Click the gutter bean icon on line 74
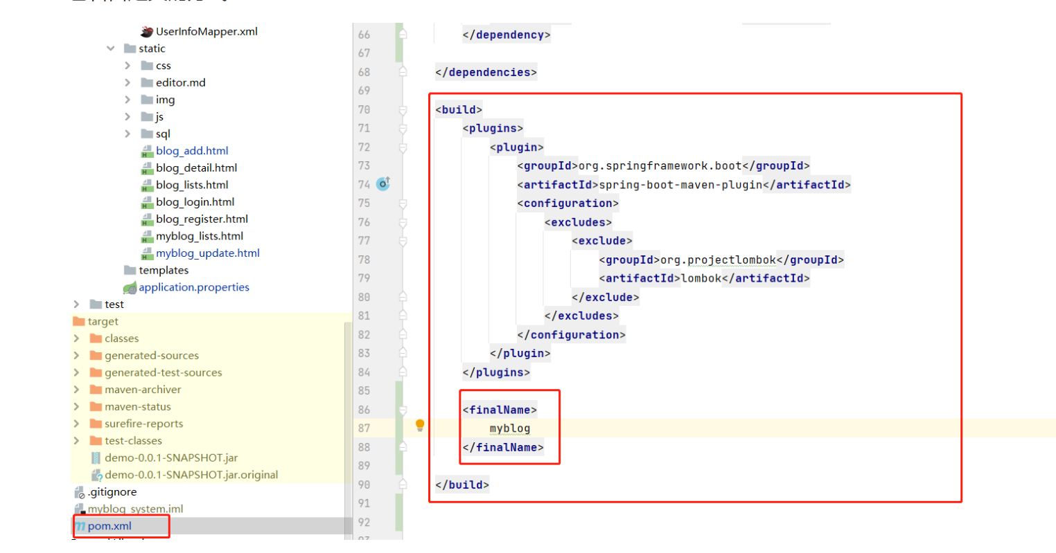The image size is (1056, 553). (x=383, y=183)
